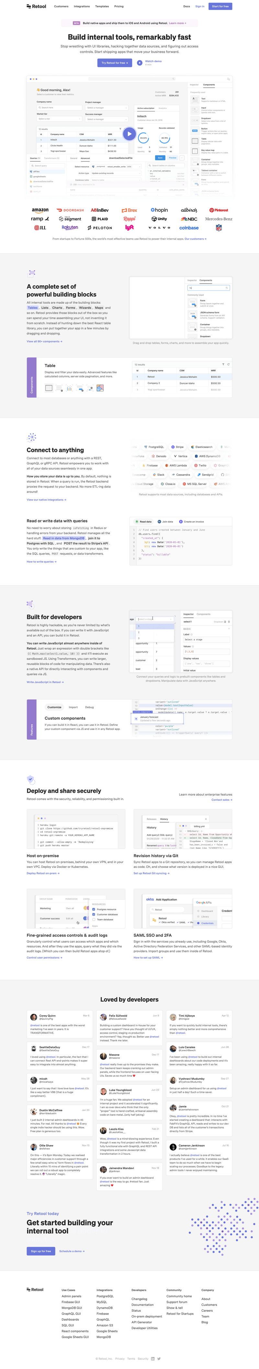This screenshot has width=259, height=1369.
Task: Click the Watch demo play icon
Action: (139, 63)
